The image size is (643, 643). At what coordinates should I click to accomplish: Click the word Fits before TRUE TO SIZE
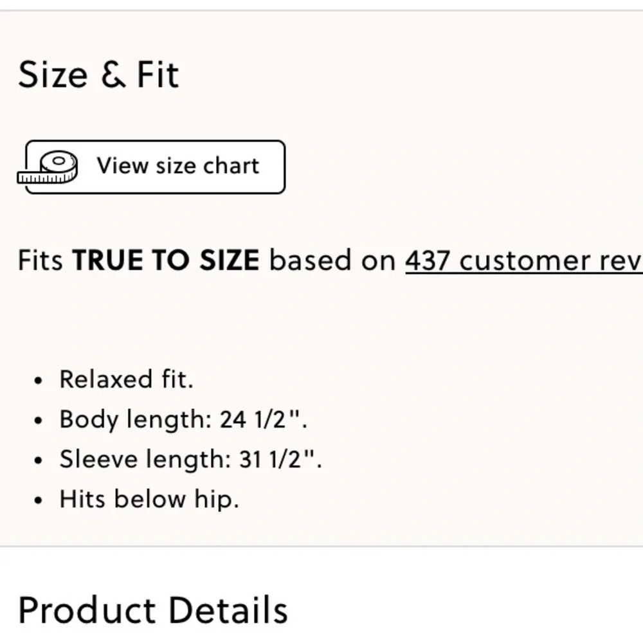tap(41, 260)
